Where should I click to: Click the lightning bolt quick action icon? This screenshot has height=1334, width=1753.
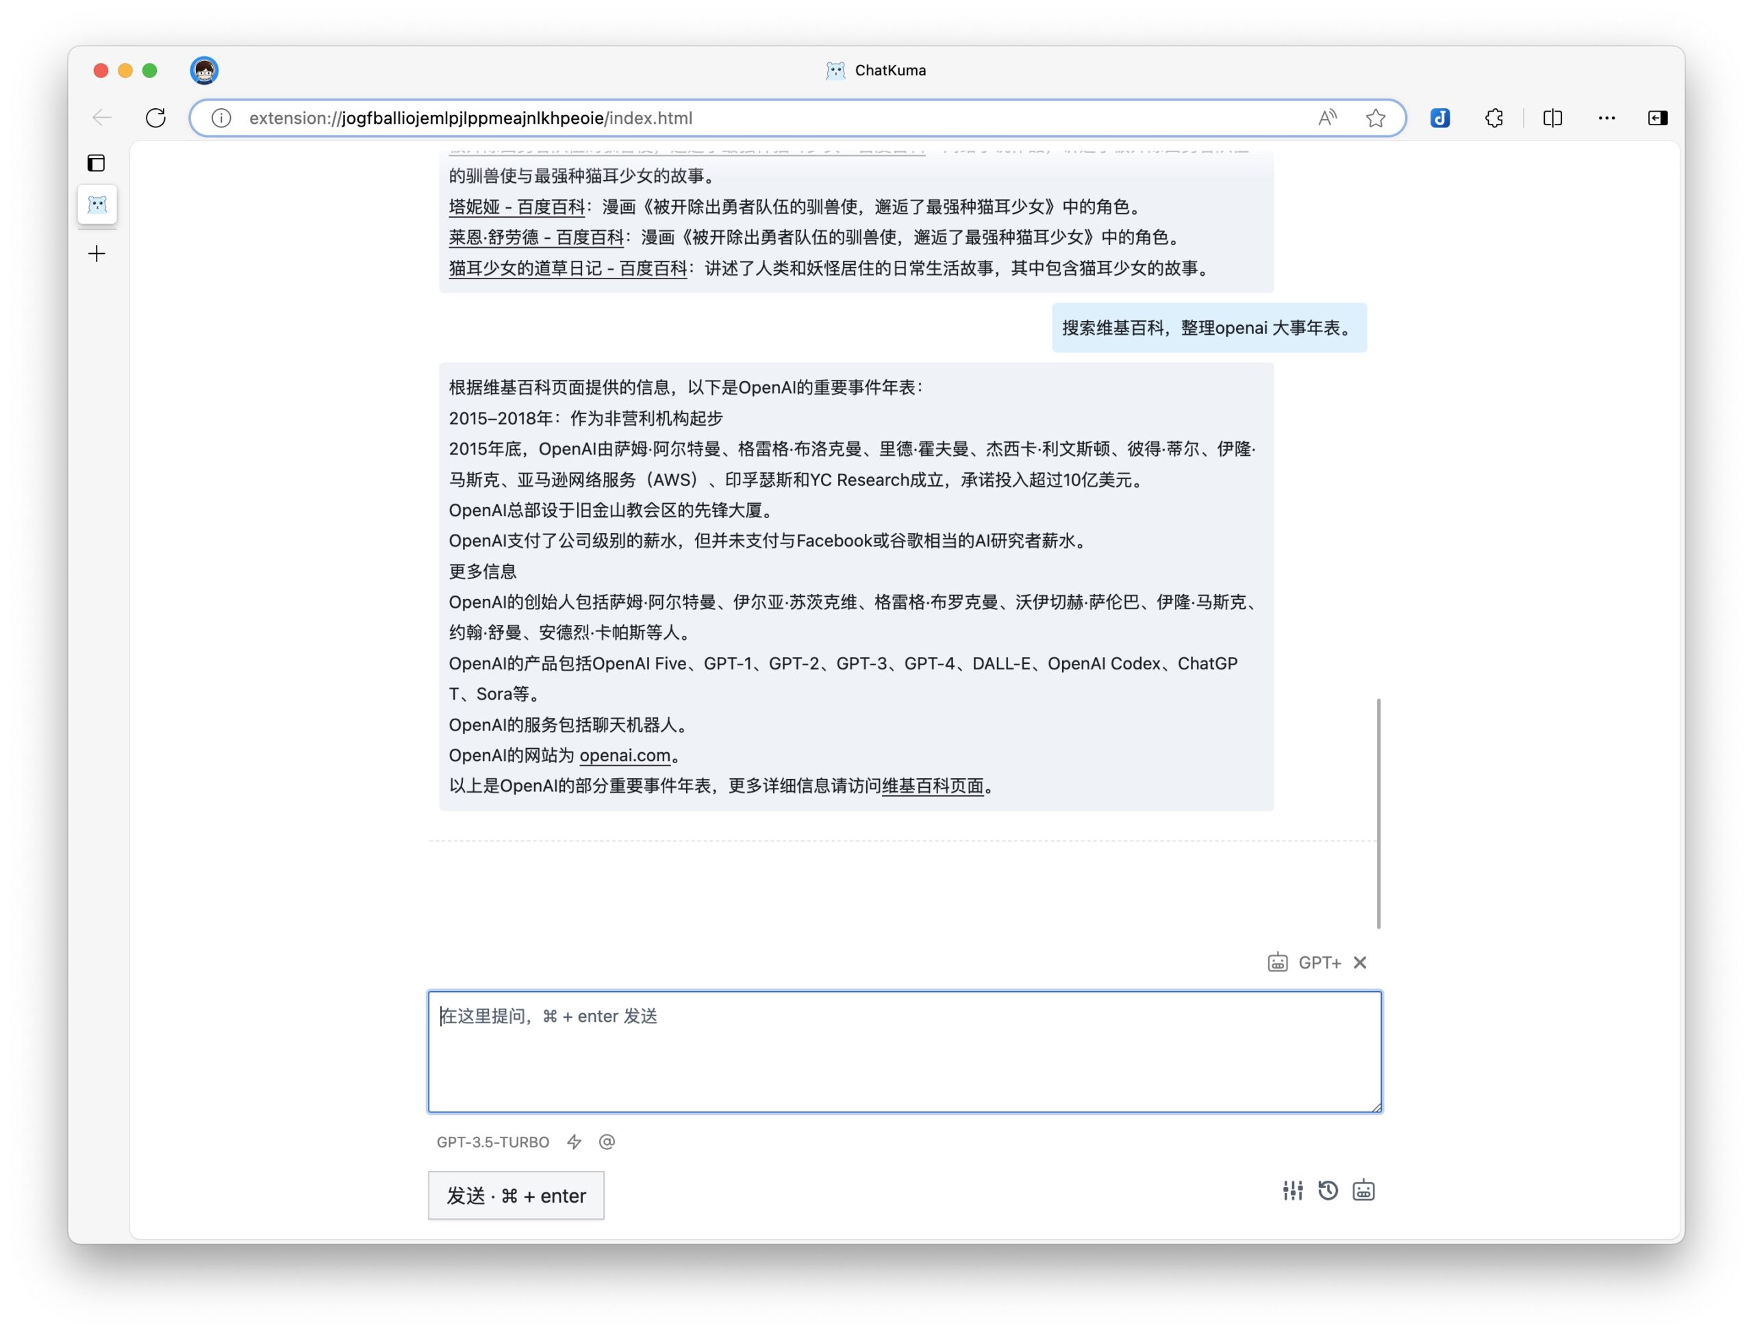click(573, 1142)
